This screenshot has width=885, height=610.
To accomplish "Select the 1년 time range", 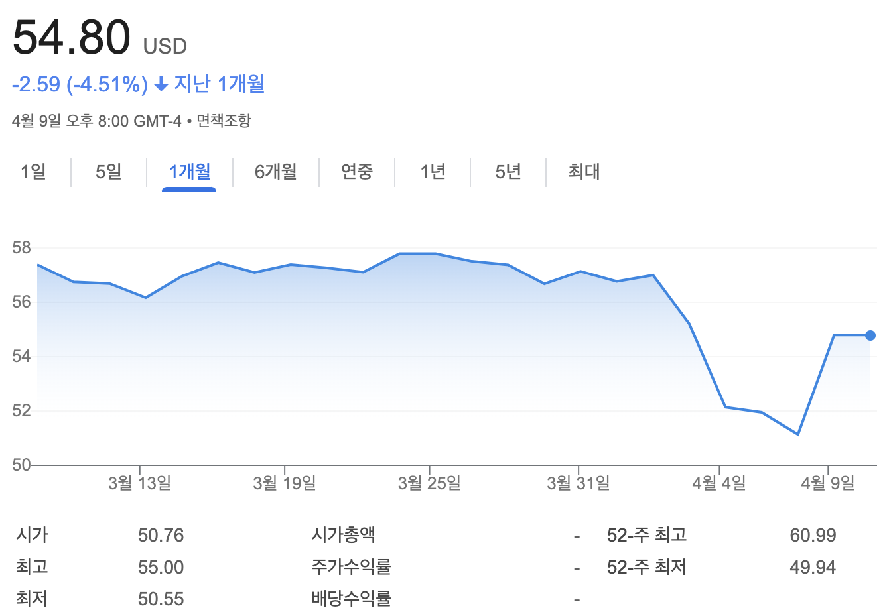I will point(432,172).
